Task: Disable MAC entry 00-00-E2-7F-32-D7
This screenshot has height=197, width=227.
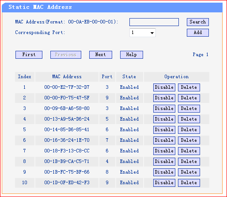Action: click(x=164, y=87)
